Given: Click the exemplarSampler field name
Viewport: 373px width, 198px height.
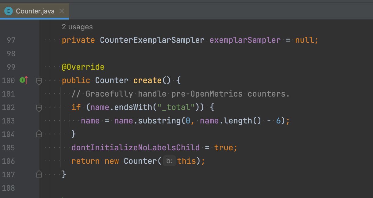Looking at the screenshot, I should (x=245, y=40).
